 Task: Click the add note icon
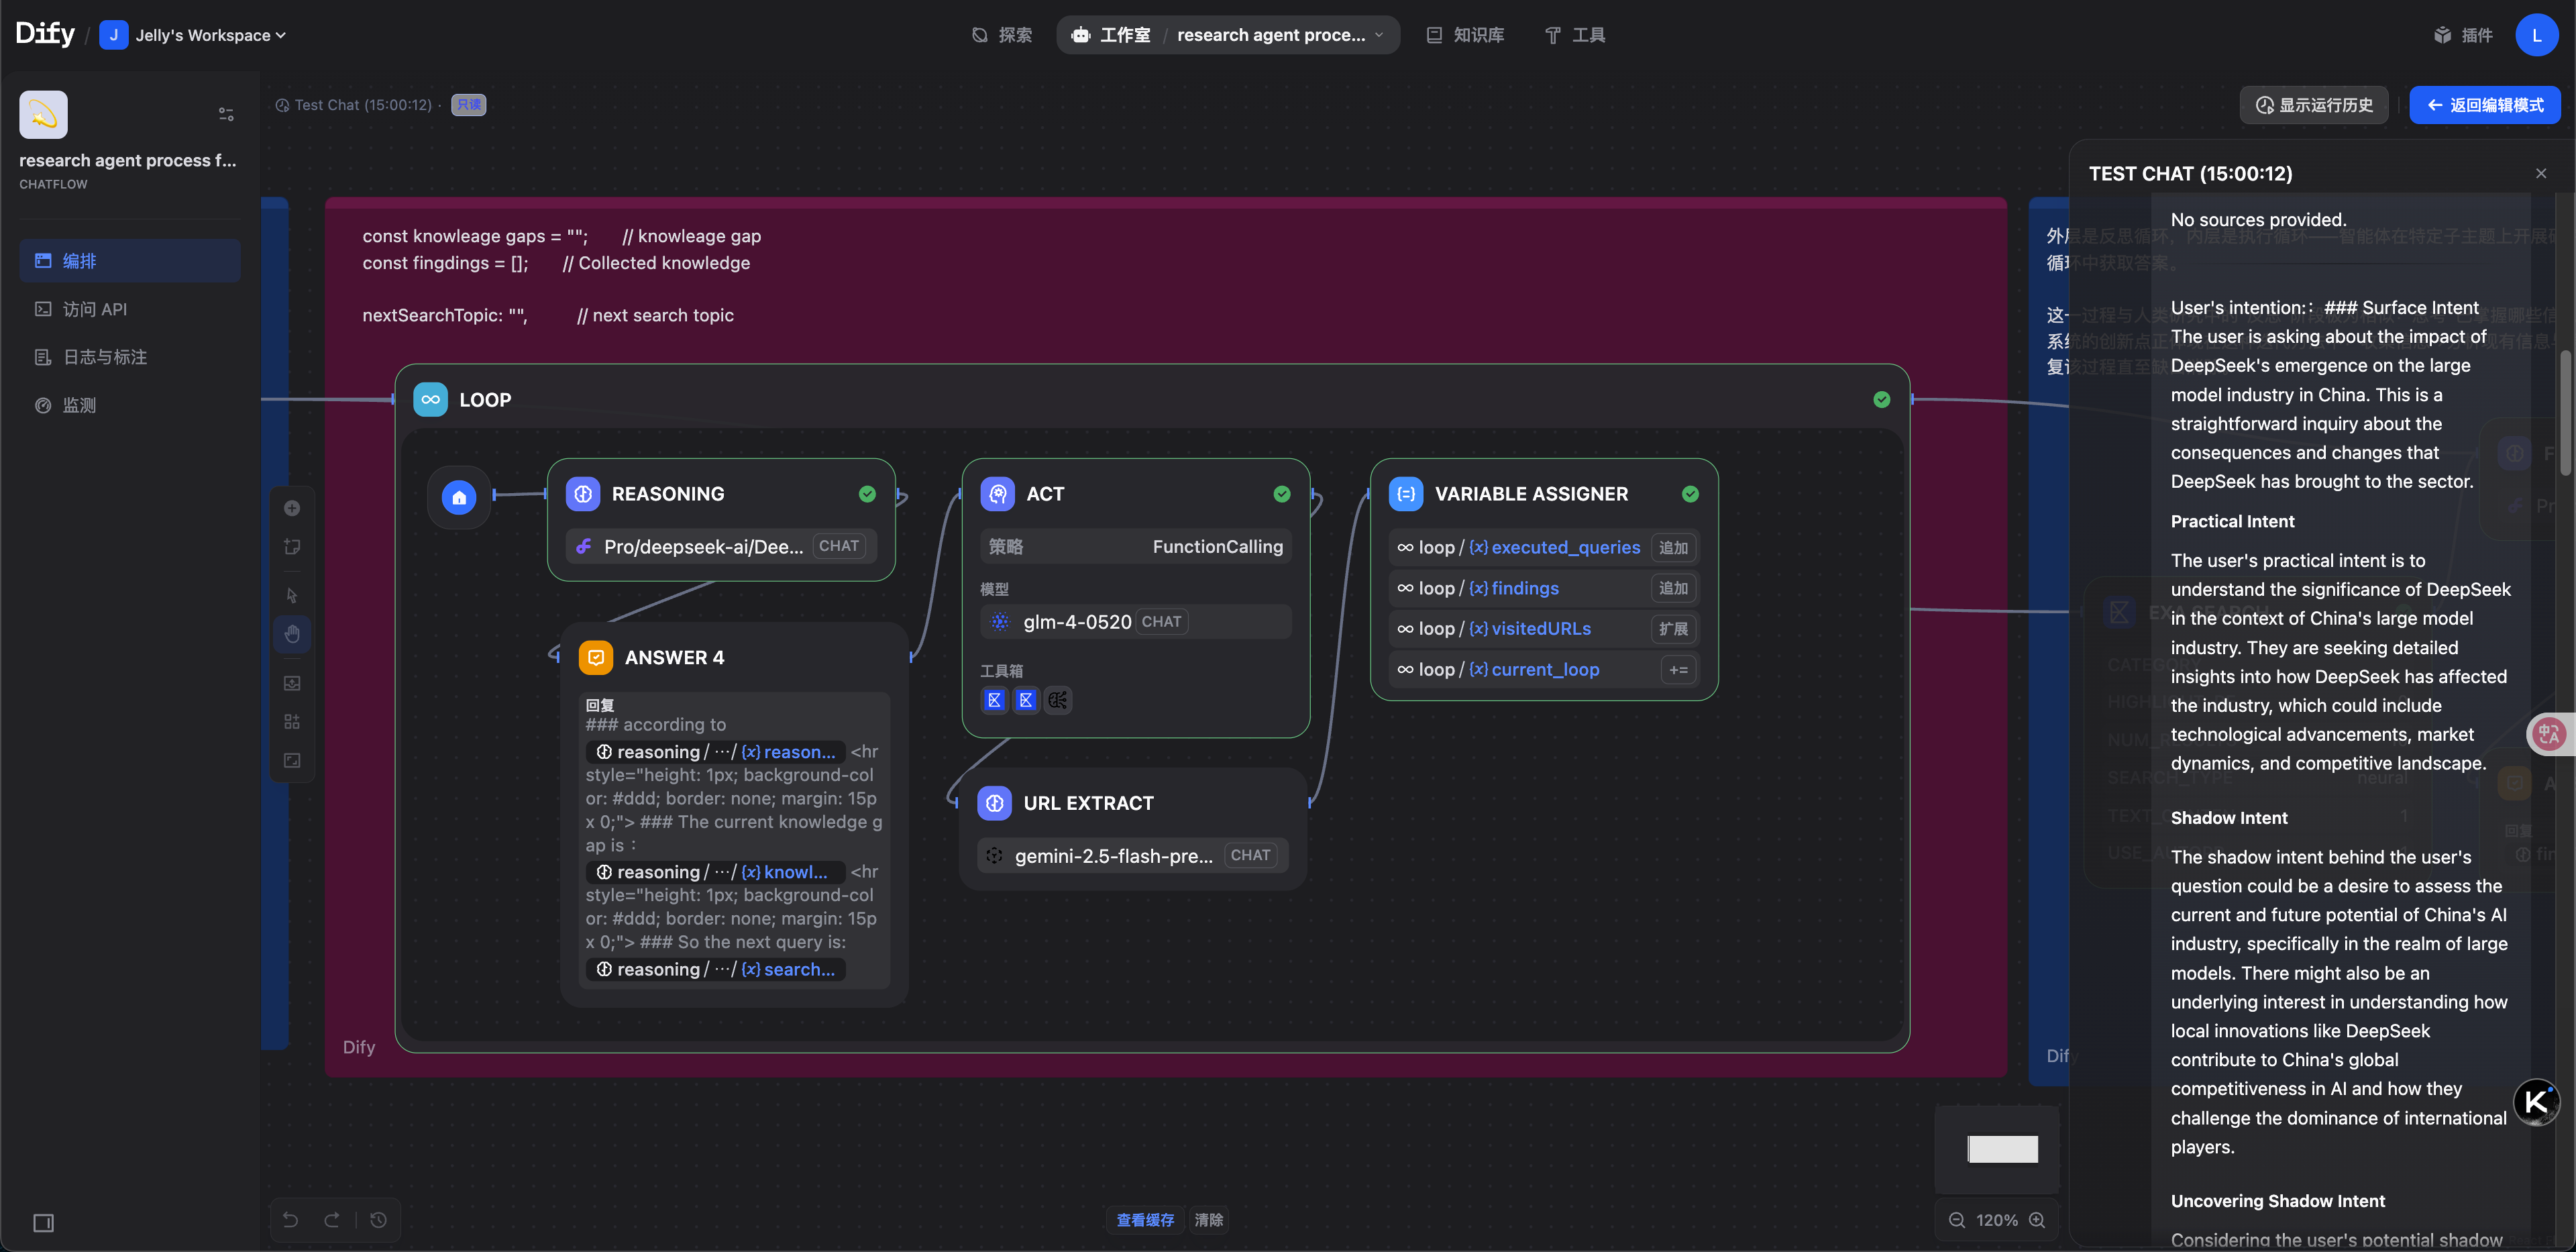coord(292,547)
